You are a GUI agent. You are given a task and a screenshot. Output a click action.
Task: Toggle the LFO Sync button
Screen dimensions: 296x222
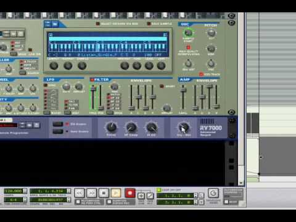click(46, 85)
